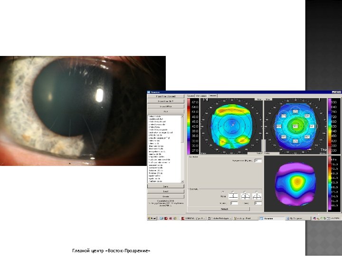Click the triangle-shaped geometry icon
This screenshot has width=342, height=256.
click(256, 196)
